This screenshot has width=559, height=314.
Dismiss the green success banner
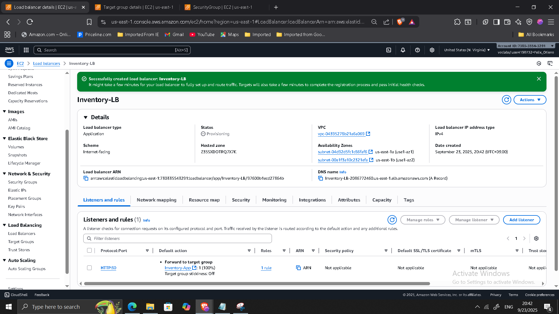539,79
